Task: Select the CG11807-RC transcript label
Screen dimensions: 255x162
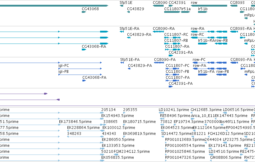Action: [176, 35]
